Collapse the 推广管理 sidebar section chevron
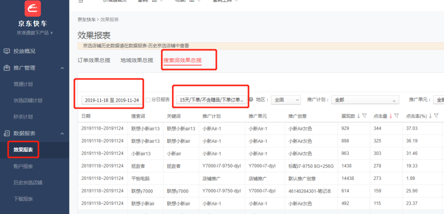 coord(62,68)
